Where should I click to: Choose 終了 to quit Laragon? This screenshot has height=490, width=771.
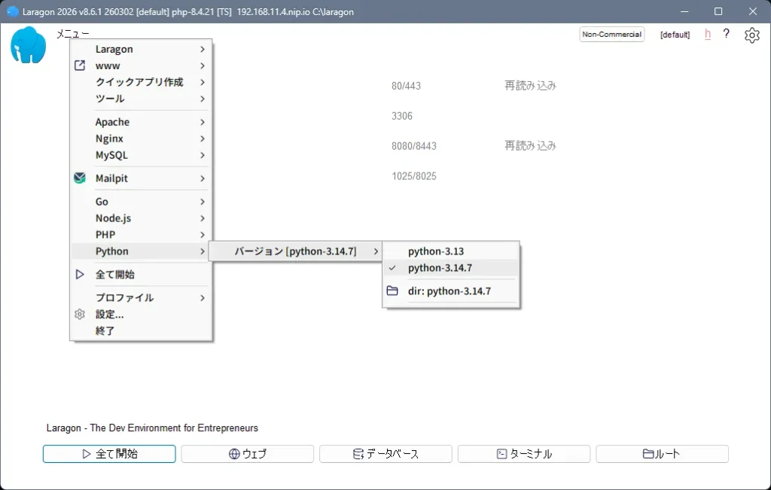click(x=141, y=330)
